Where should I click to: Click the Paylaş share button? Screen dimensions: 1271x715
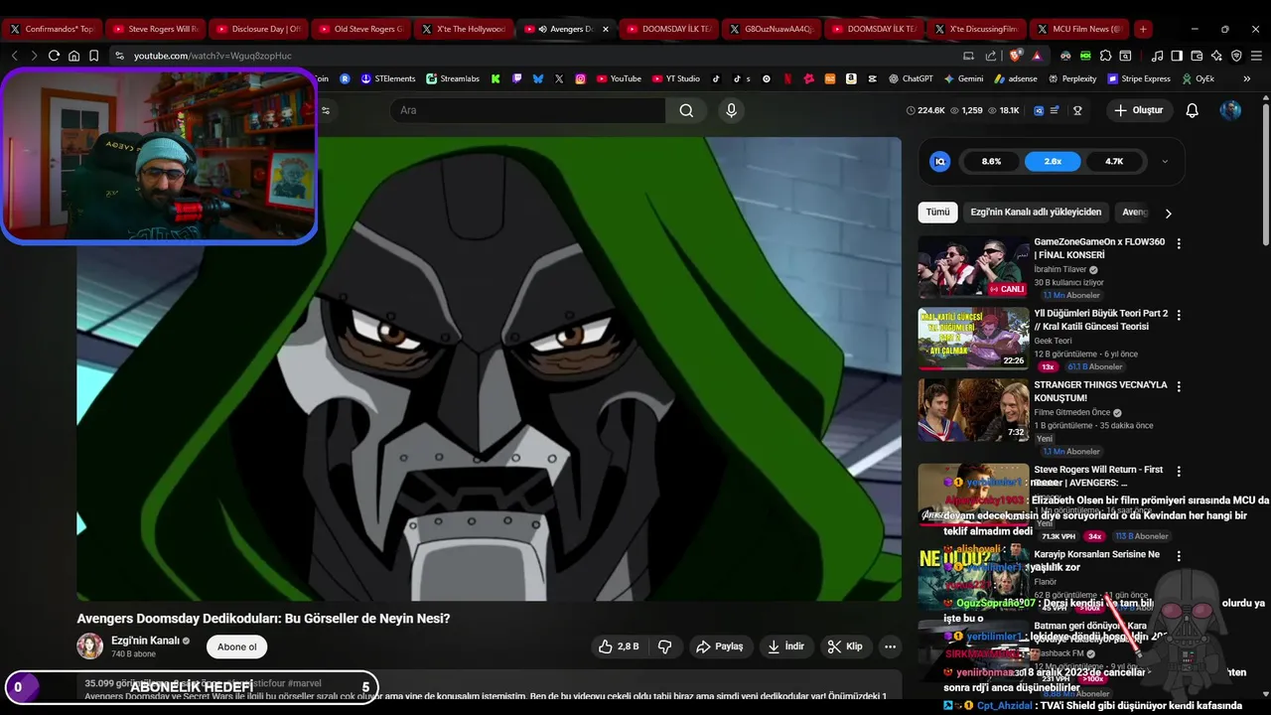pyautogui.click(x=720, y=646)
